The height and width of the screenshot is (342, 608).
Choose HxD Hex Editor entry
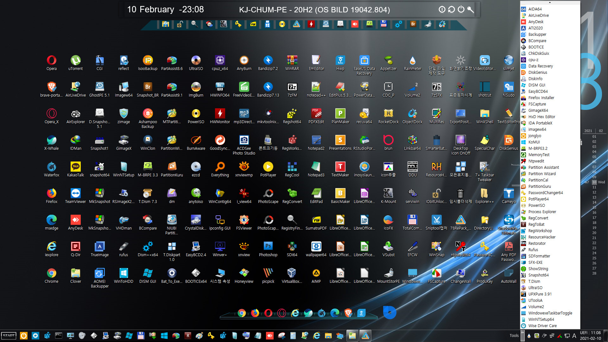point(550,117)
